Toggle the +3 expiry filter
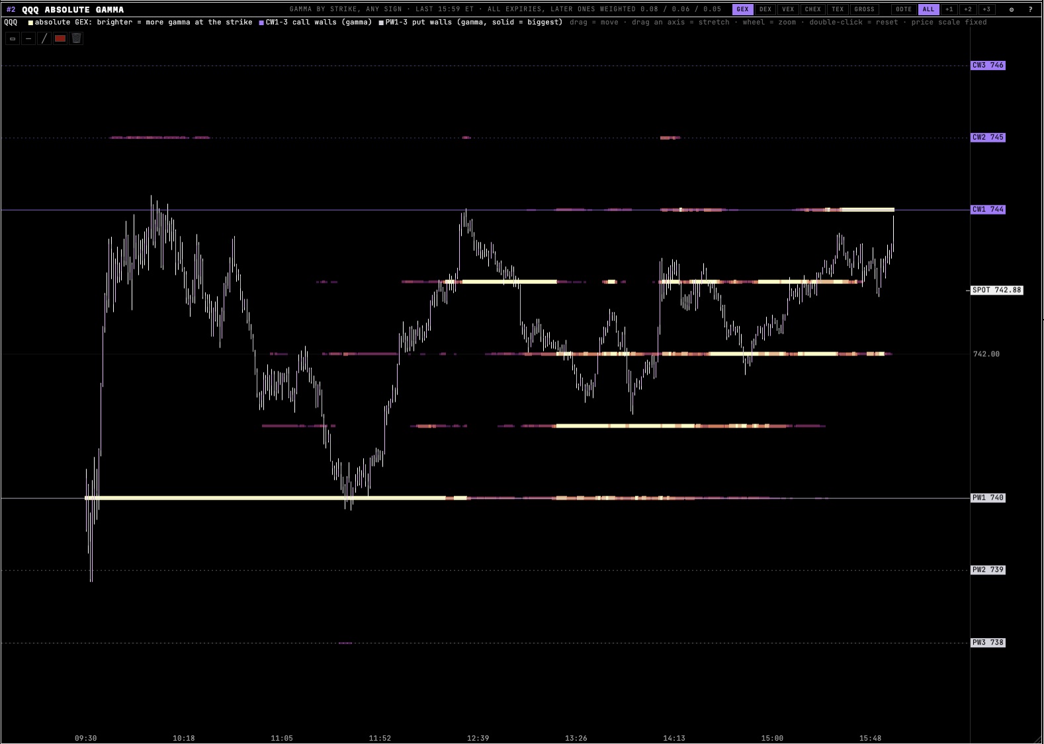The width and height of the screenshot is (1044, 744). pos(986,9)
